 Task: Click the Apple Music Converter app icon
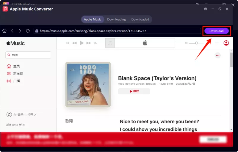tap(5, 9)
